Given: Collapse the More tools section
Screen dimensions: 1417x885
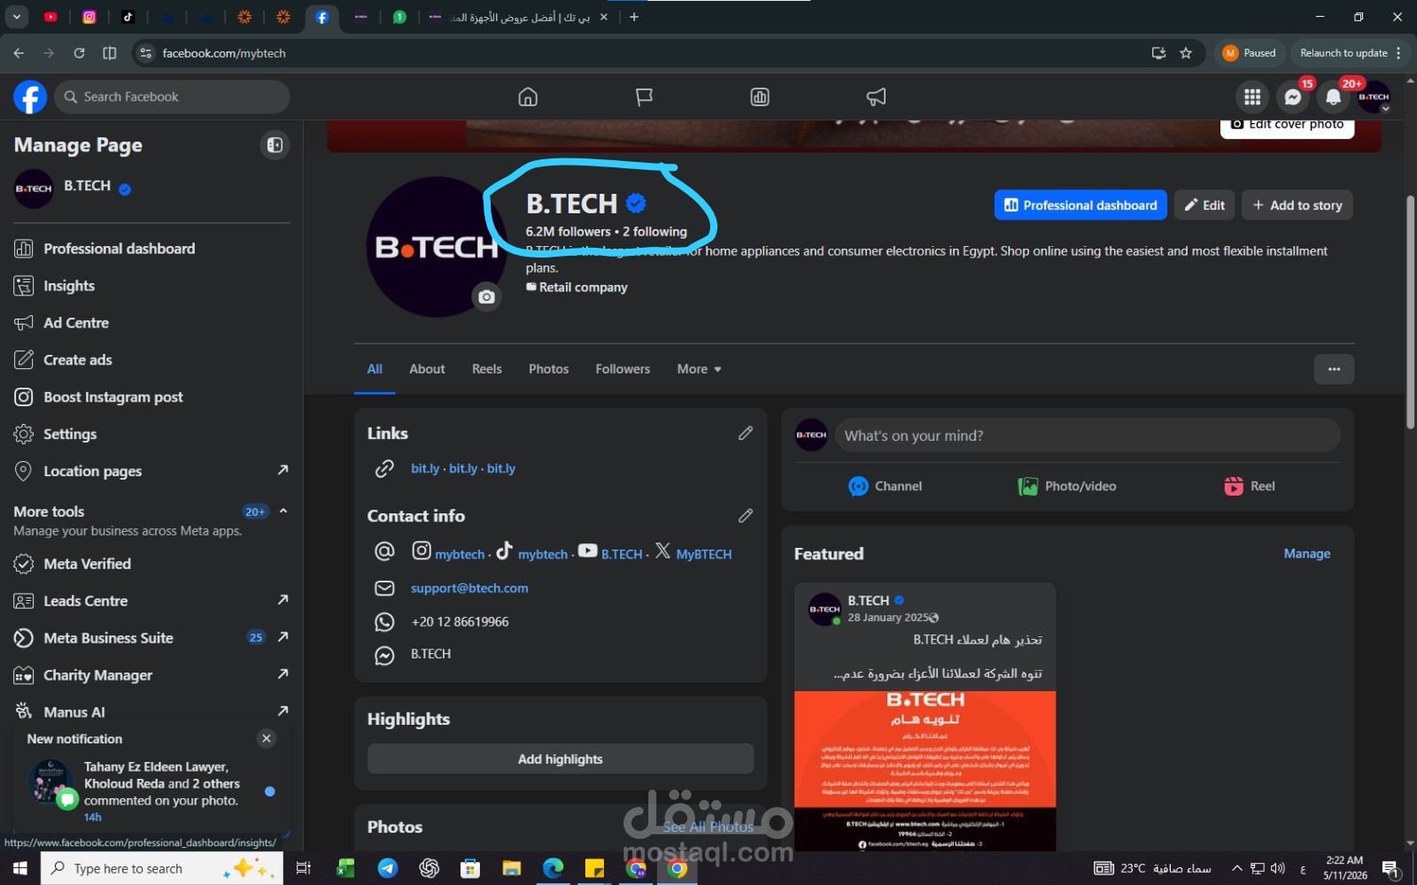Looking at the screenshot, I should pos(283,511).
